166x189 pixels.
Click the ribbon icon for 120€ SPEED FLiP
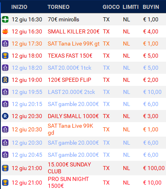coord(5,80)
